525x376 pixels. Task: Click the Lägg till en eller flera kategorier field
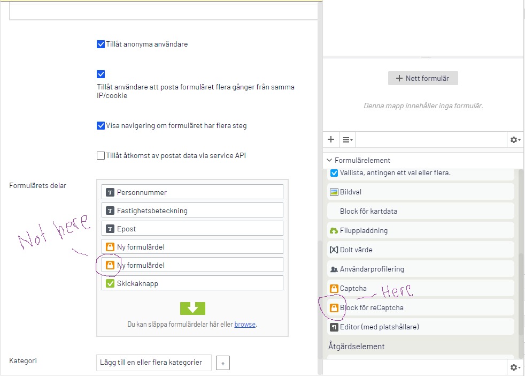tap(154, 363)
